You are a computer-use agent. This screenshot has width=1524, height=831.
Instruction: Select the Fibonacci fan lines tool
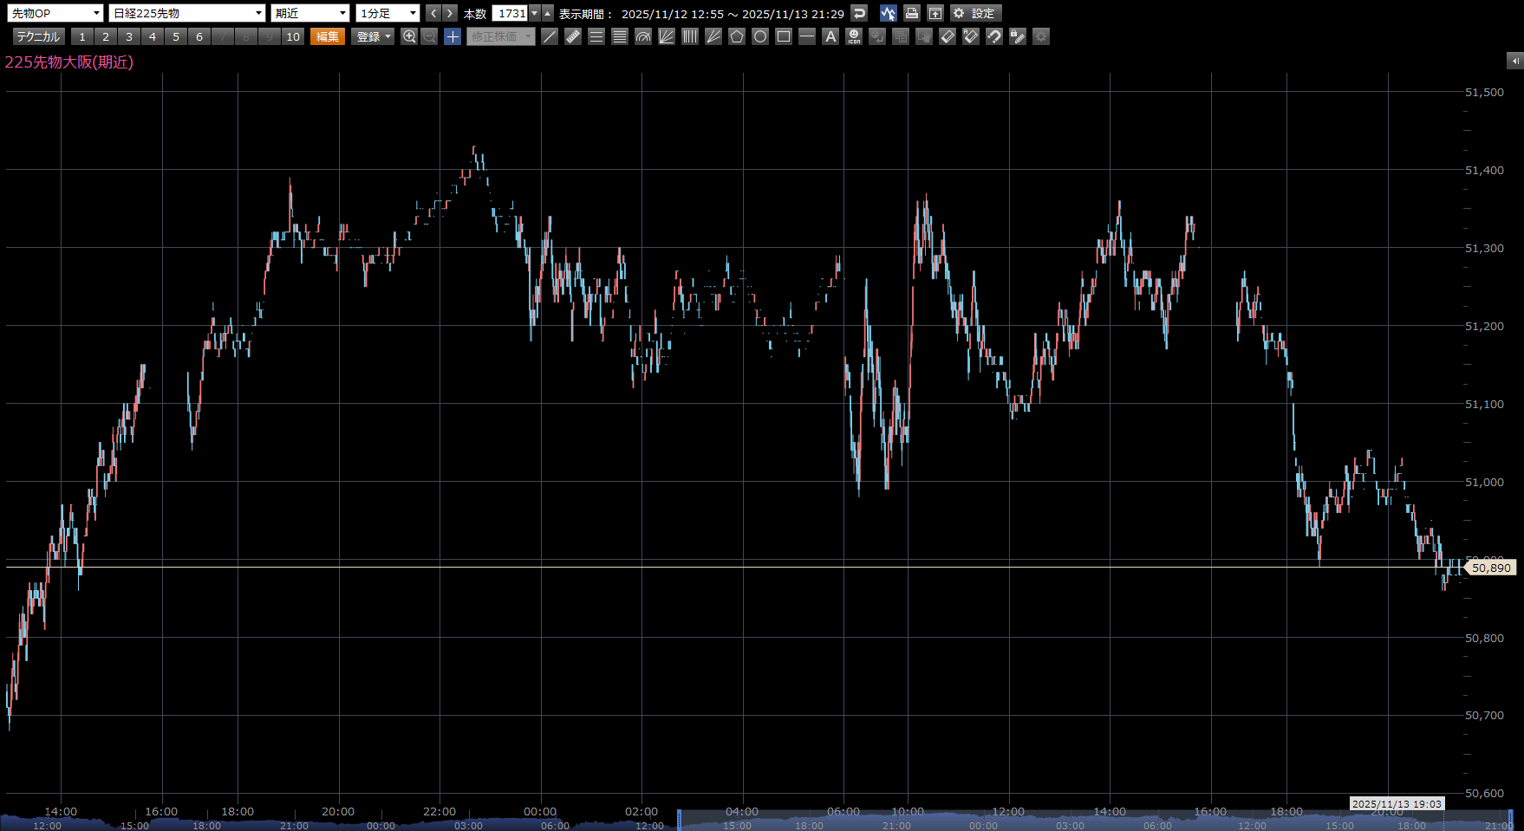coord(667,36)
